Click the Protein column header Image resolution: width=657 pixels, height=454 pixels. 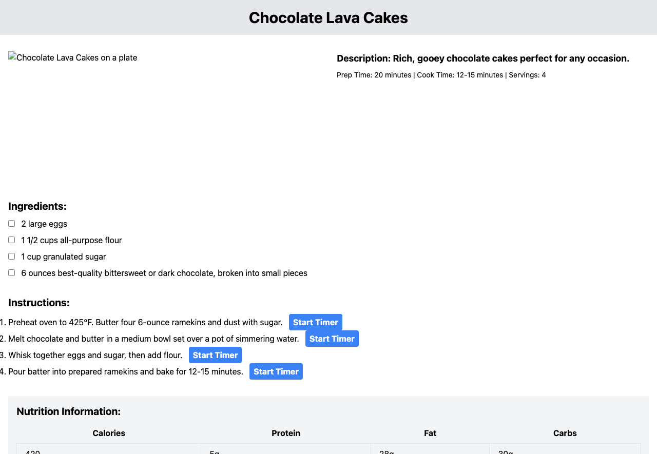click(x=286, y=433)
